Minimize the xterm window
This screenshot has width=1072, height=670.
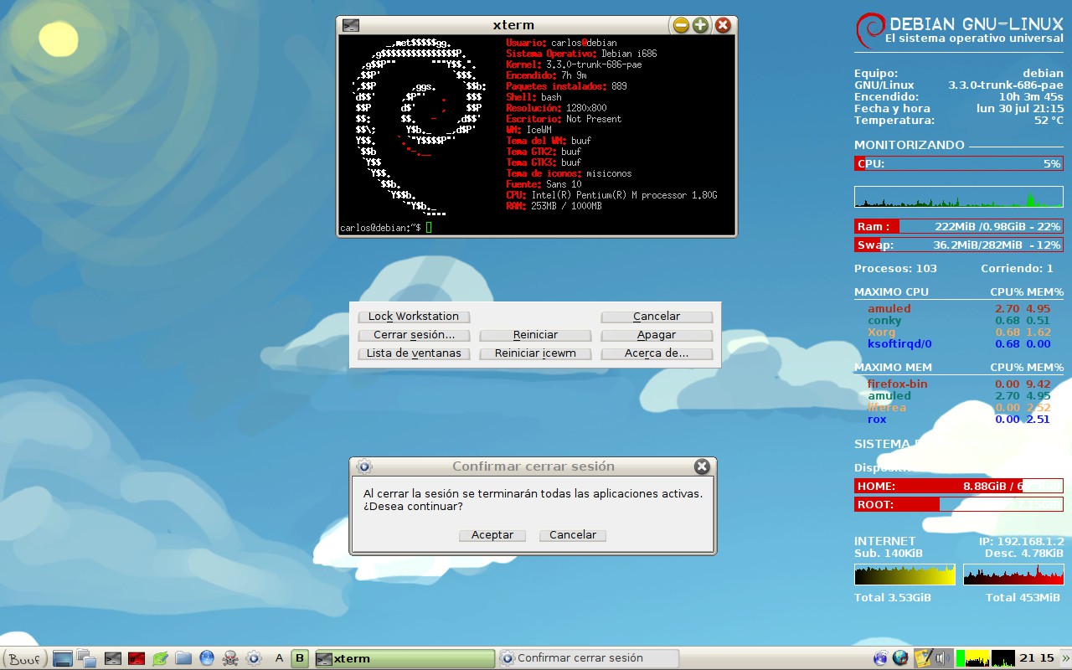click(x=681, y=25)
